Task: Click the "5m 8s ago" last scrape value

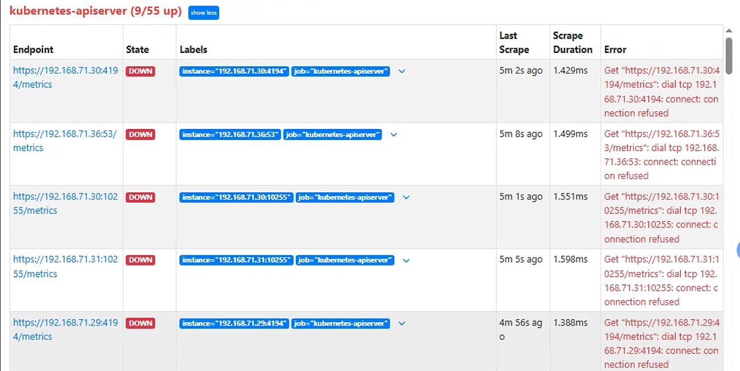Action: tap(521, 134)
